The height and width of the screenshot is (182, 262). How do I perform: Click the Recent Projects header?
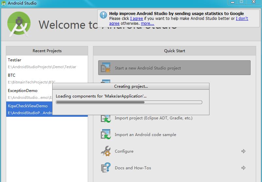47,51
